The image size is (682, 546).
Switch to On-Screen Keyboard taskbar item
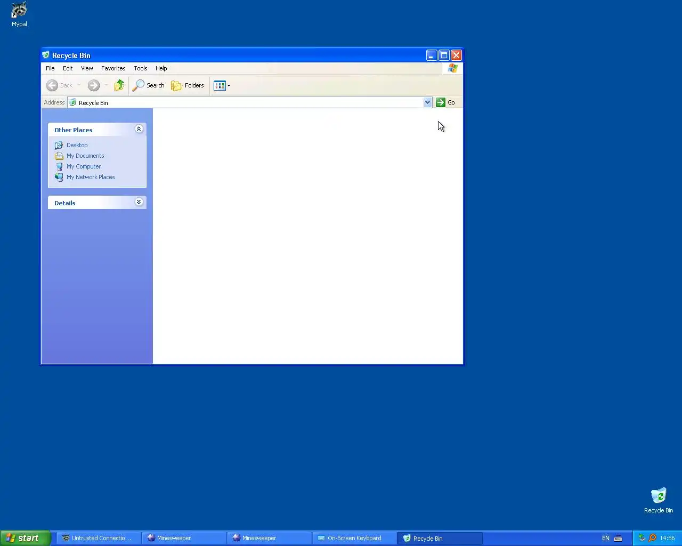coord(354,538)
